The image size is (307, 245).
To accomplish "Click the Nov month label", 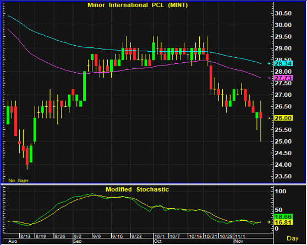I will click(239, 241).
